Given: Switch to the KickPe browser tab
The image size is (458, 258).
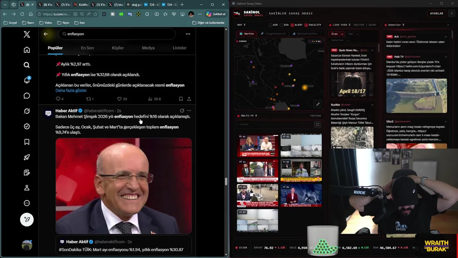Looking at the screenshot, I should pos(81,5).
